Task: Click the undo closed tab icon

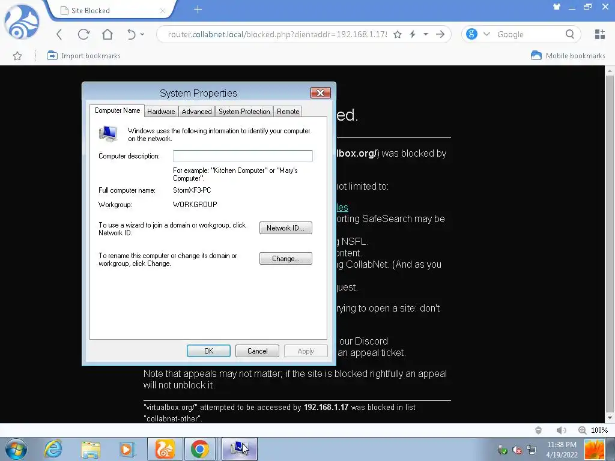Action: (x=132, y=34)
